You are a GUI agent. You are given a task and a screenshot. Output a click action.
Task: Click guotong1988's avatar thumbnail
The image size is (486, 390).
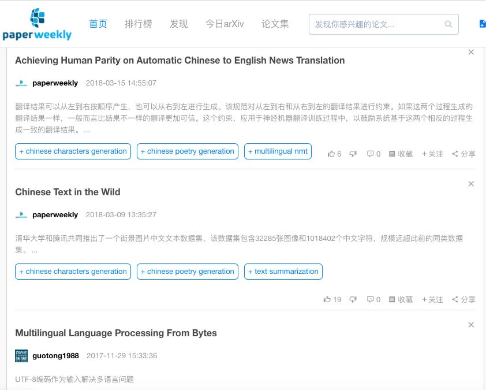click(21, 355)
